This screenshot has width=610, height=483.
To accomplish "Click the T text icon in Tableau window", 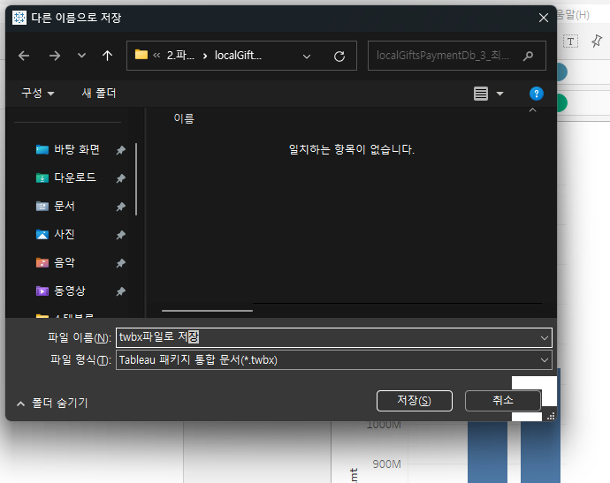I will click(x=570, y=42).
